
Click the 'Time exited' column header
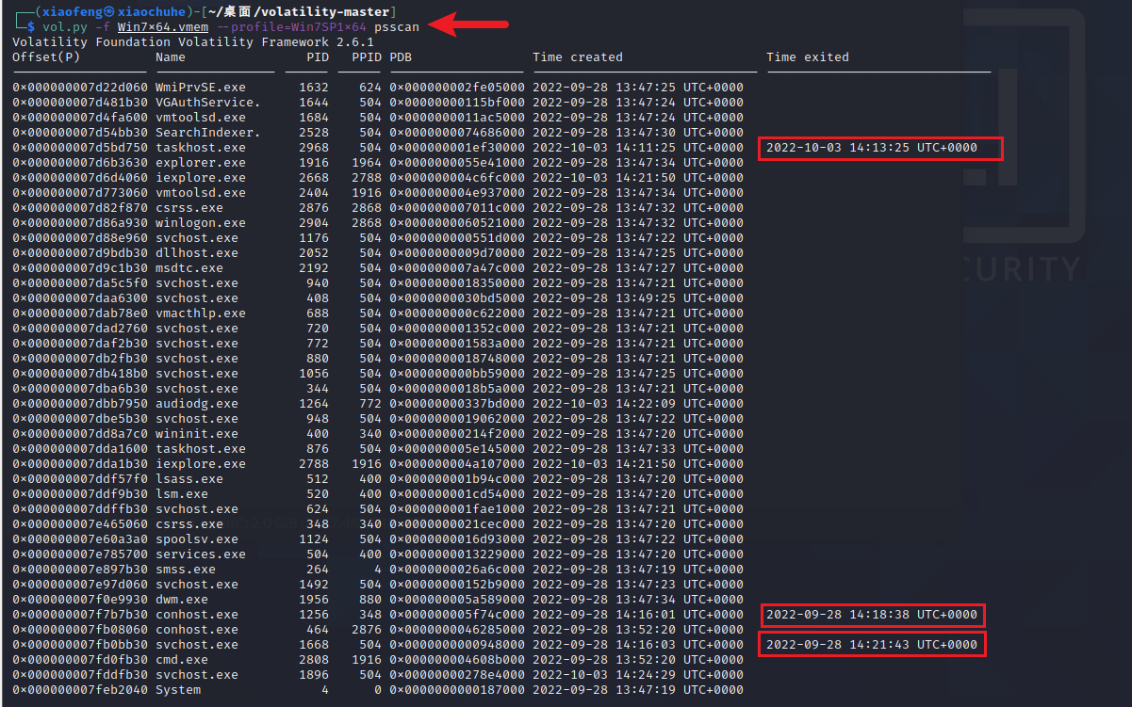click(808, 57)
